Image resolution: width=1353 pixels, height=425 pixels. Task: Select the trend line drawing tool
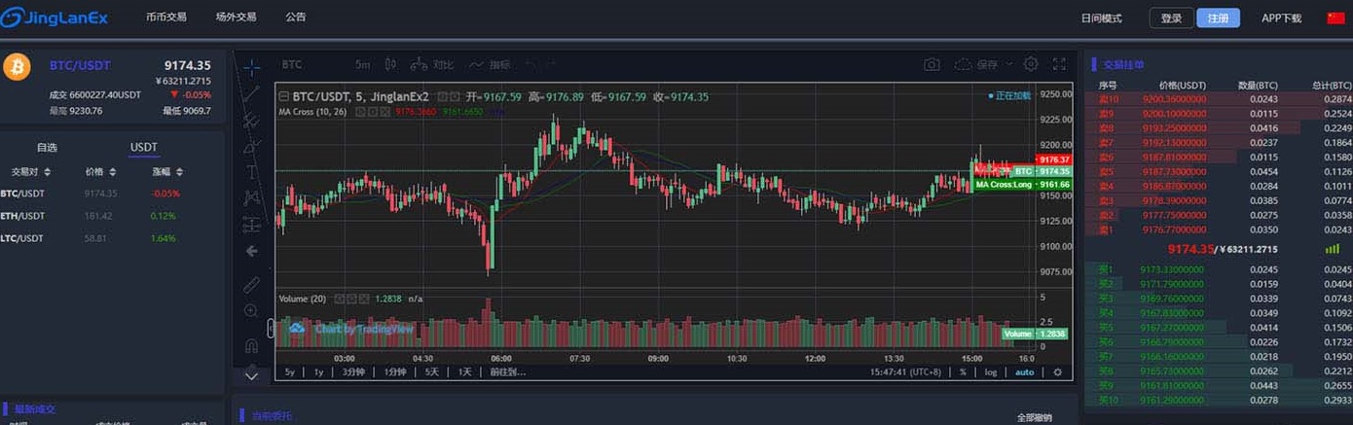tap(252, 94)
